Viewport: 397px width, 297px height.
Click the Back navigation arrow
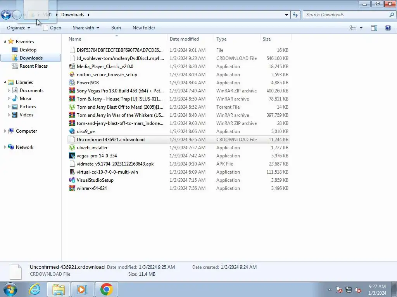6,15
